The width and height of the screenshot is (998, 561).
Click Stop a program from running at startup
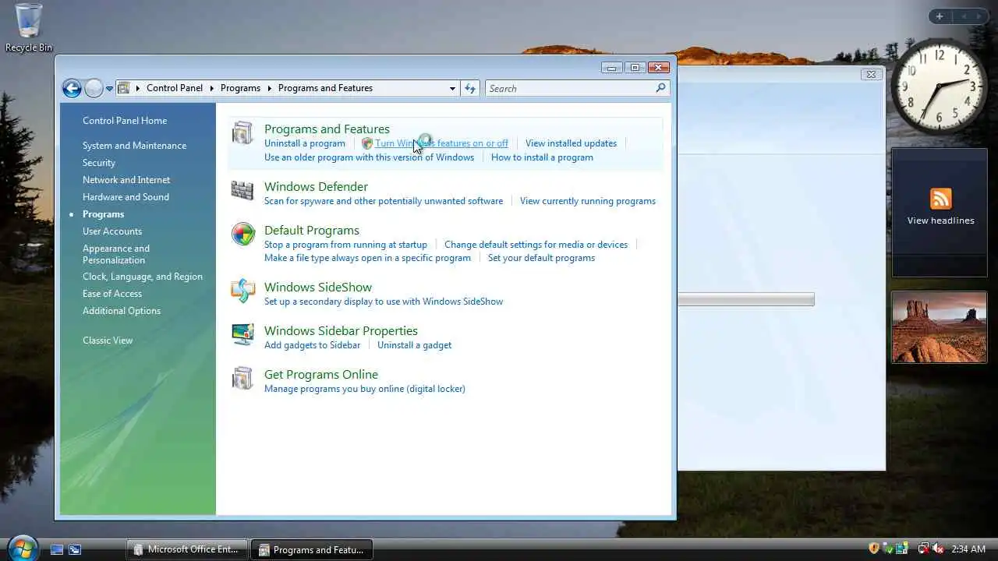345,245
